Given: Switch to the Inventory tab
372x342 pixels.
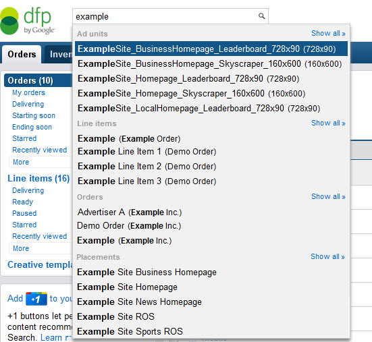Looking at the screenshot, I should click(x=59, y=54).
